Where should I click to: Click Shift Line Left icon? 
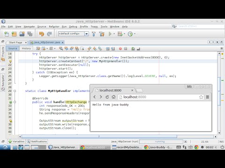pos(107,49)
